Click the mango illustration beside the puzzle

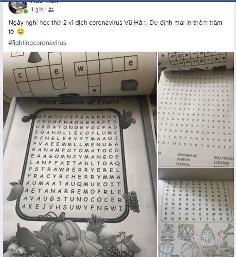(15, 191)
